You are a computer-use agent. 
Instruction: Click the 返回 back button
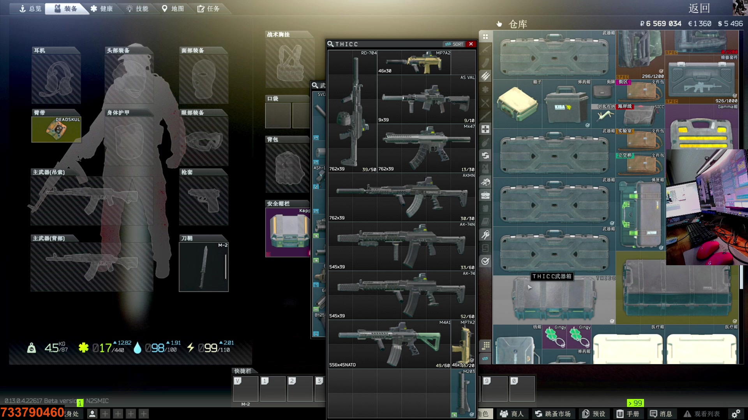click(x=699, y=8)
